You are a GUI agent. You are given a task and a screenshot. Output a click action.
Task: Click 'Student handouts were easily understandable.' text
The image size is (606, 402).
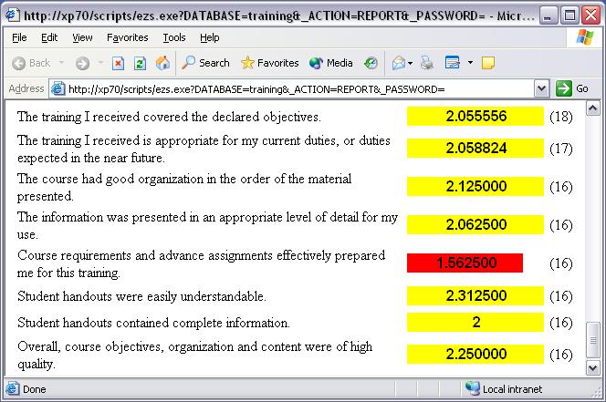click(x=141, y=296)
